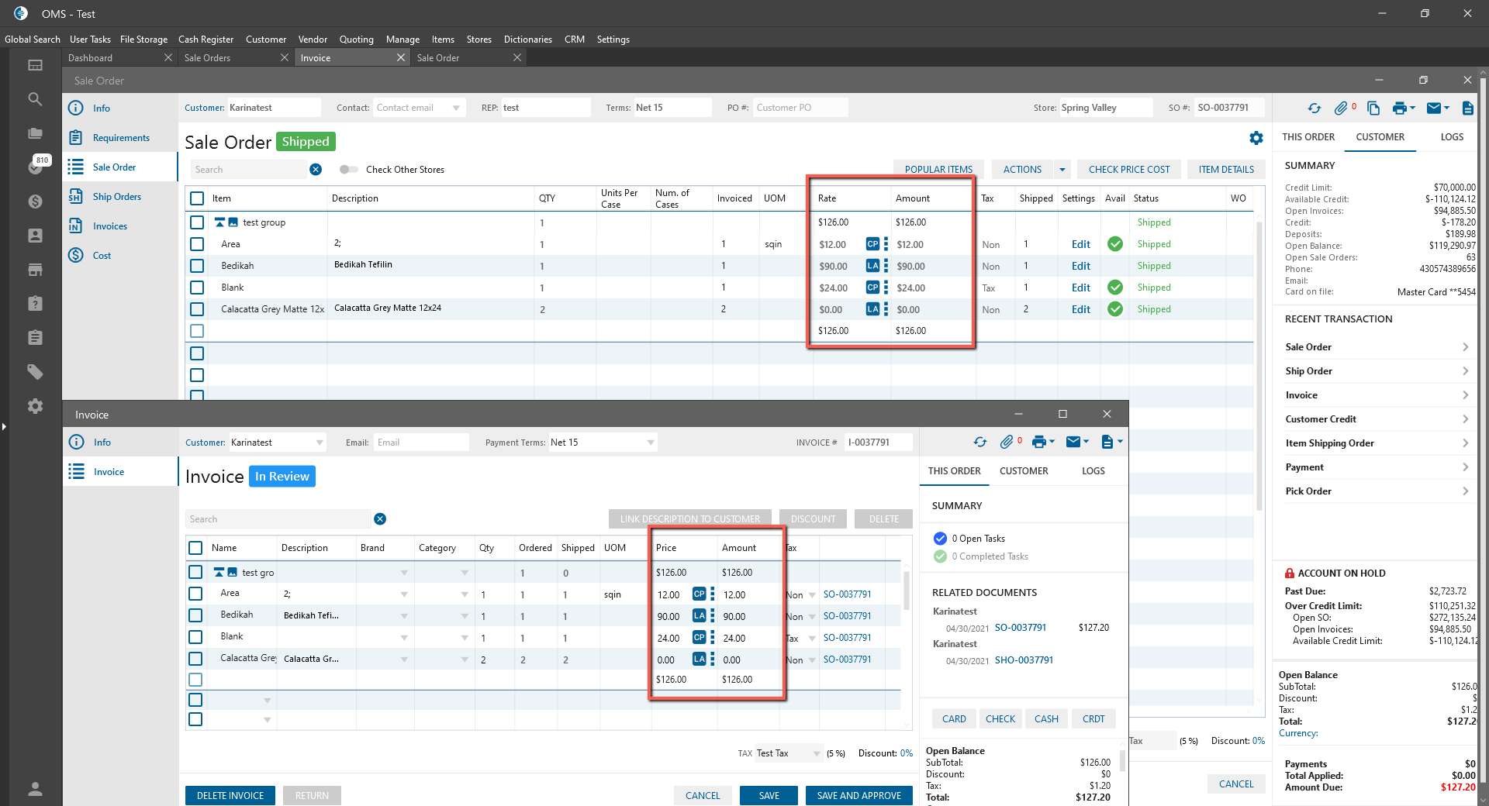Screen dimensions: 1489x806
Task: Clear the Sale Order item search field
Action: coord(316,170)
